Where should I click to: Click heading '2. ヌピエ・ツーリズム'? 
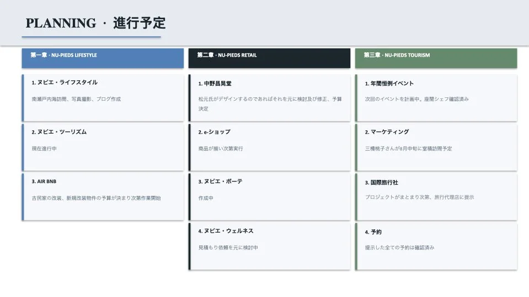(x=59, y=132)
